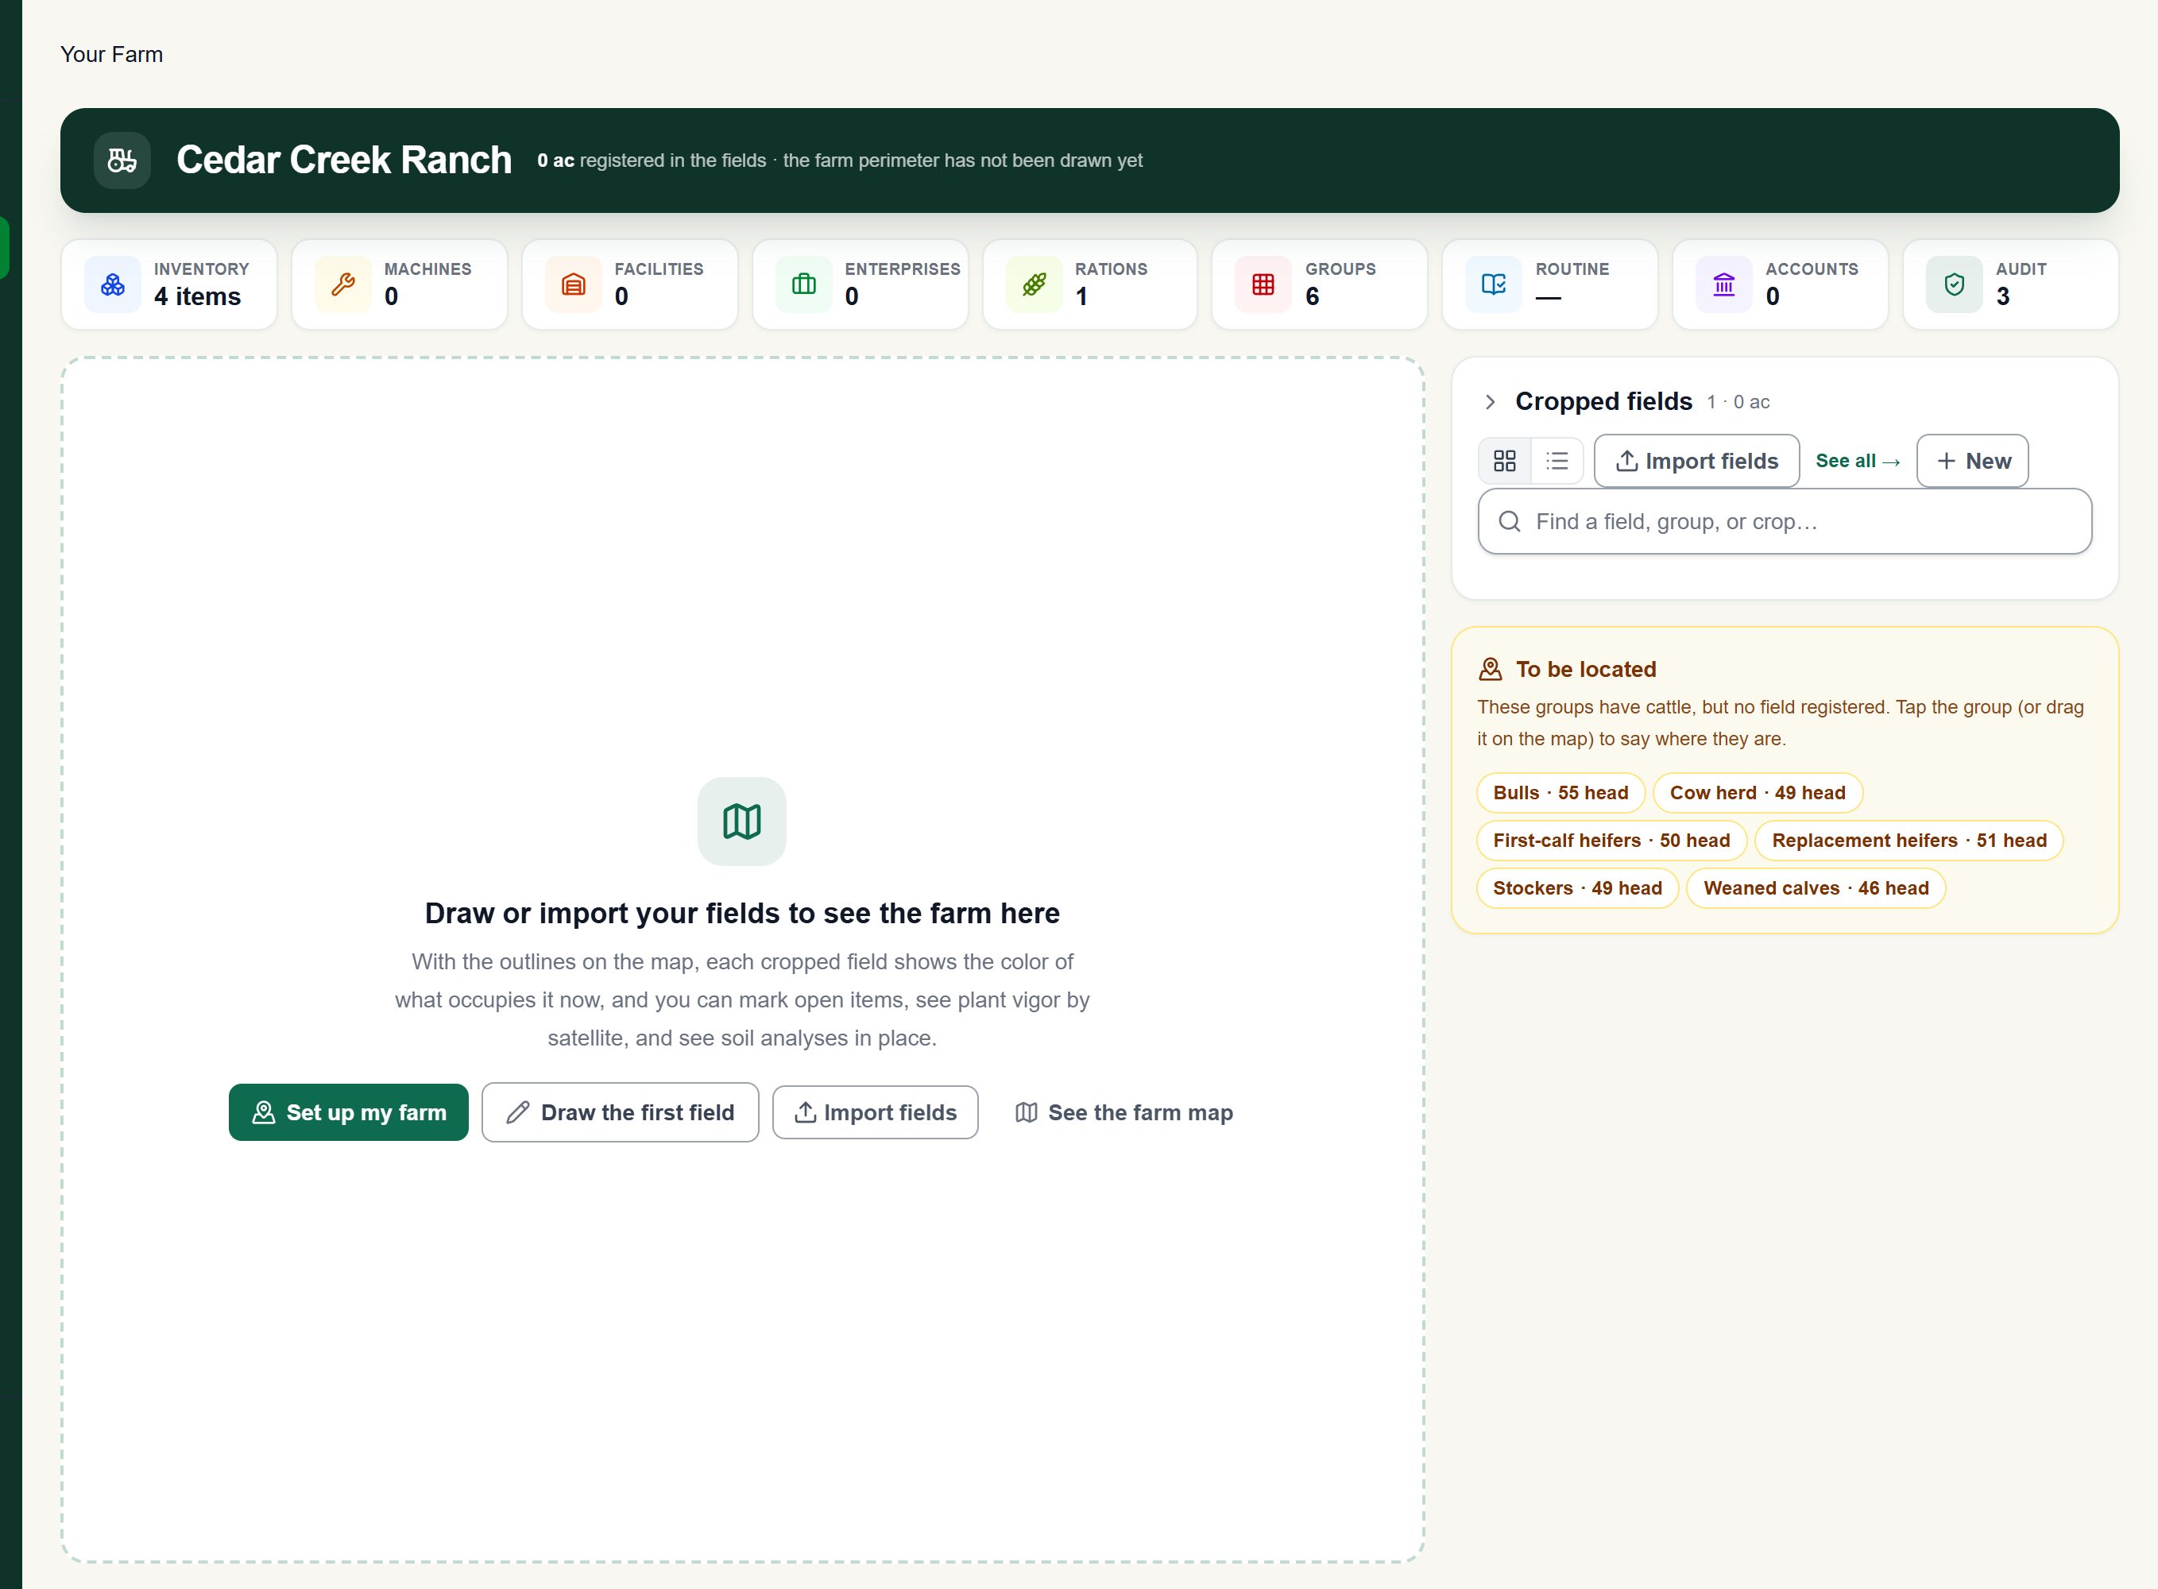The image size is (2158, 1589).
Task: Open Accounts via the bank building icon
Action: point(1724,284)
